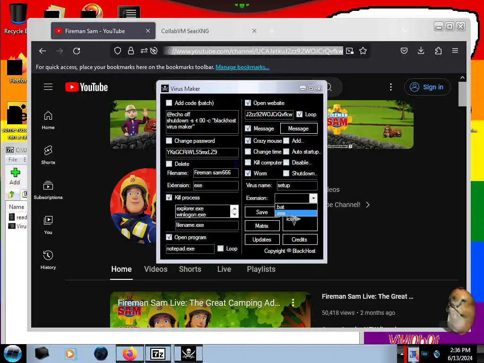Image resolution: width=484 pixels, height=363 pixels.
Task: Switch to Virus Maker skull taskbar icon
Action: (x=188, y=354)
